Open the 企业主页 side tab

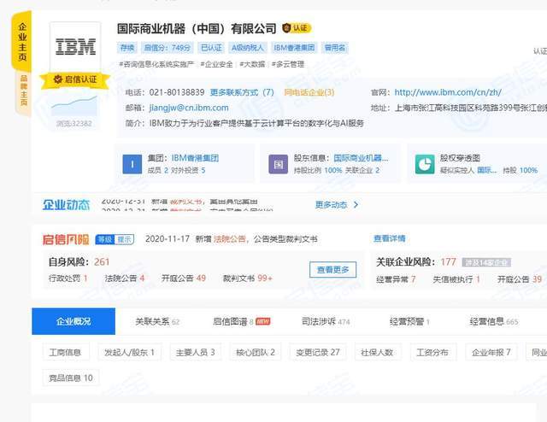tap(22, 42)
